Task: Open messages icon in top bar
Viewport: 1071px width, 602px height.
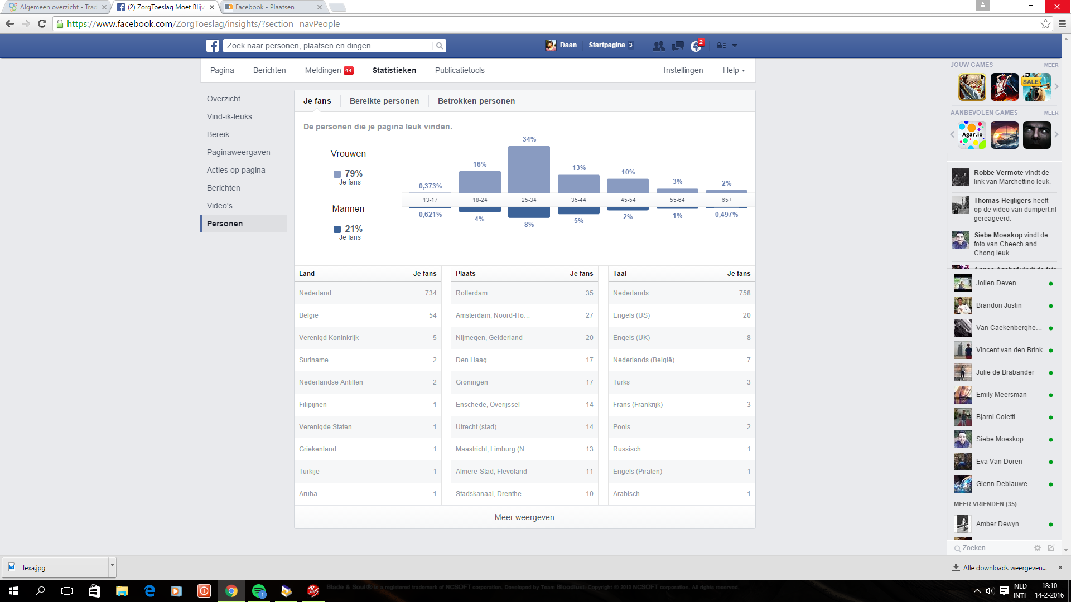Action: (677, 46)
